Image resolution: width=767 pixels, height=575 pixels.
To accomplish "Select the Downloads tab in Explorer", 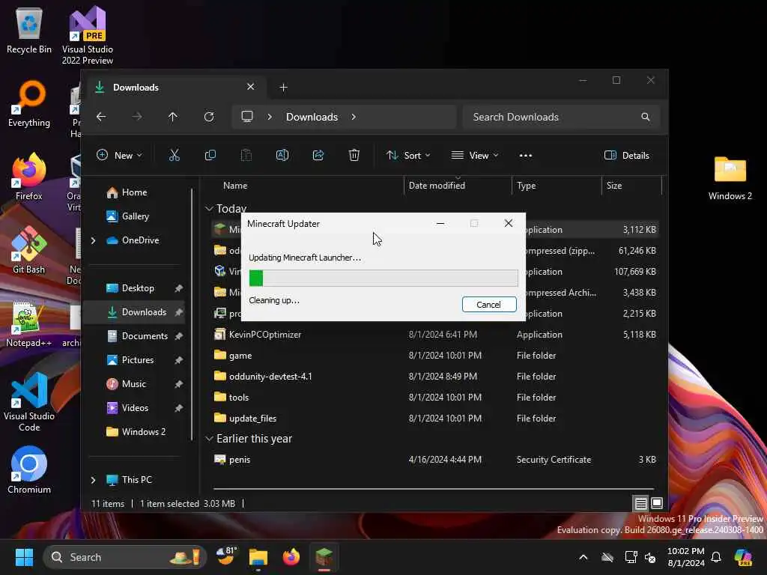I will [x=176, y=88].
